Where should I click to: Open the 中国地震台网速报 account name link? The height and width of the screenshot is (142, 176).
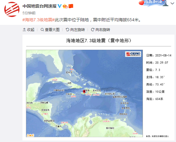coord(40,6)
